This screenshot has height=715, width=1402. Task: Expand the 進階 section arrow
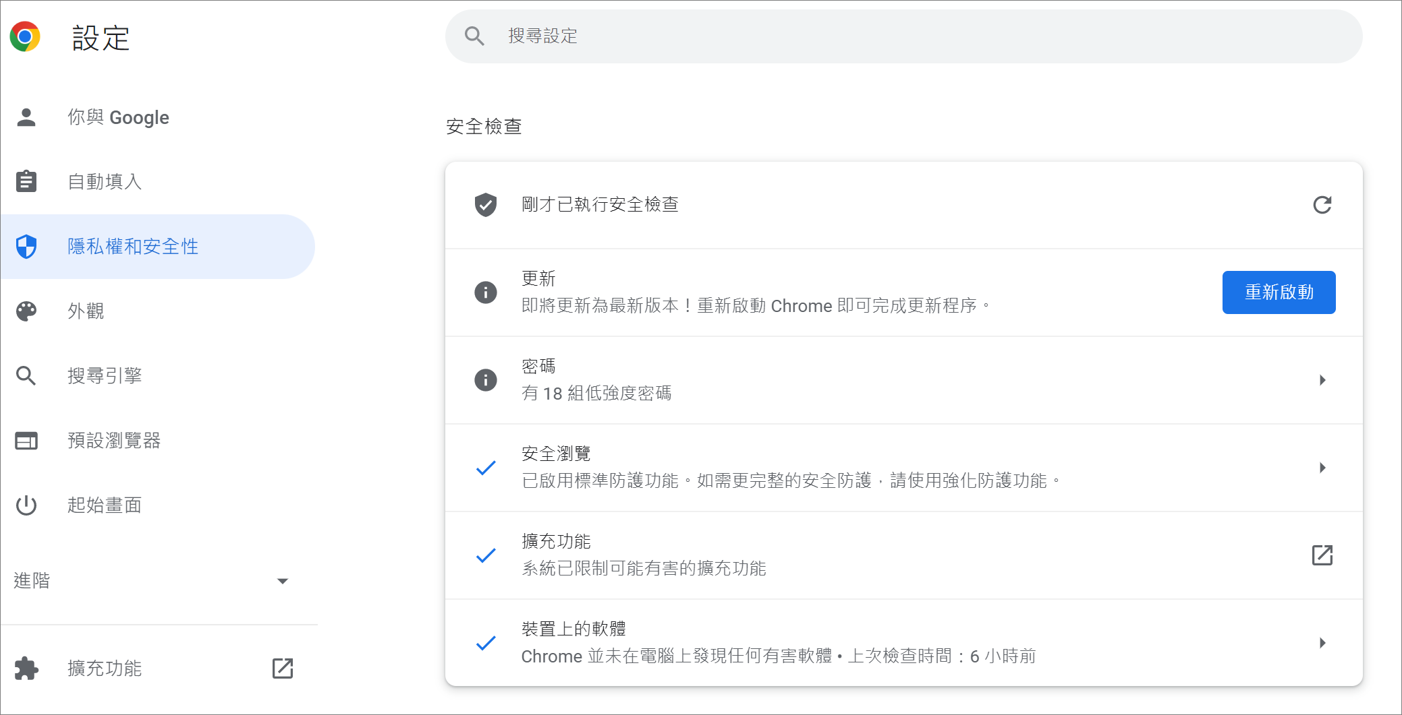click(283, 581)
